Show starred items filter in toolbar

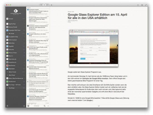point(41,5)
